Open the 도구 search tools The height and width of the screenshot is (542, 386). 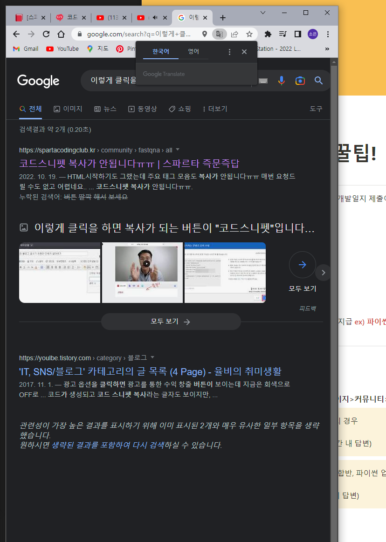point(316,109)
